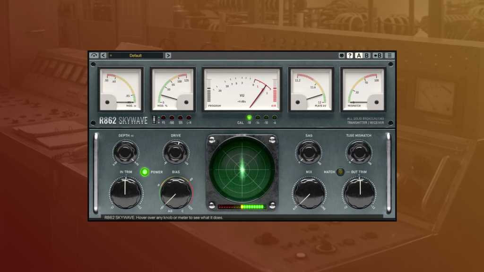This screenshot has height=272, width=484.
Task: Go to the next preset with right arrow
Action: (x=168, y=56)
